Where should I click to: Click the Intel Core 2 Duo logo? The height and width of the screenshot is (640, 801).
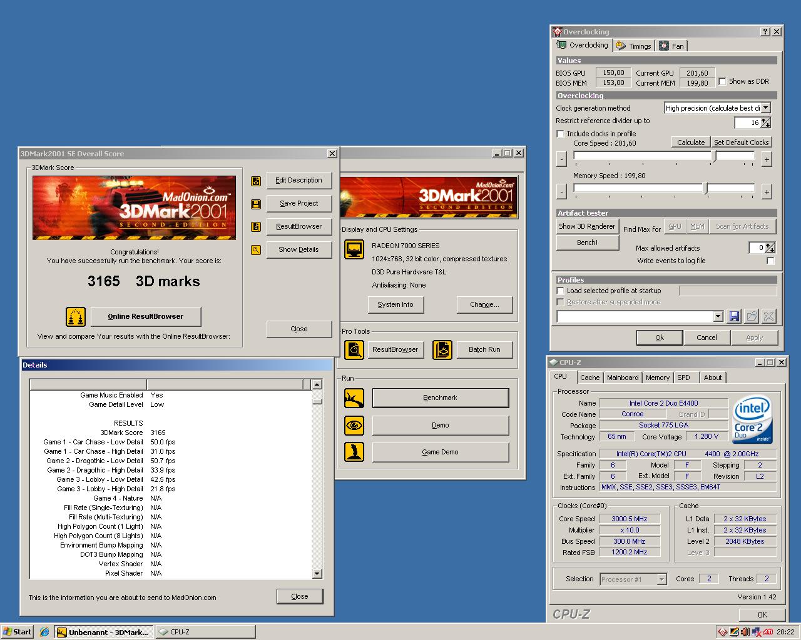[x=752, y=420]
